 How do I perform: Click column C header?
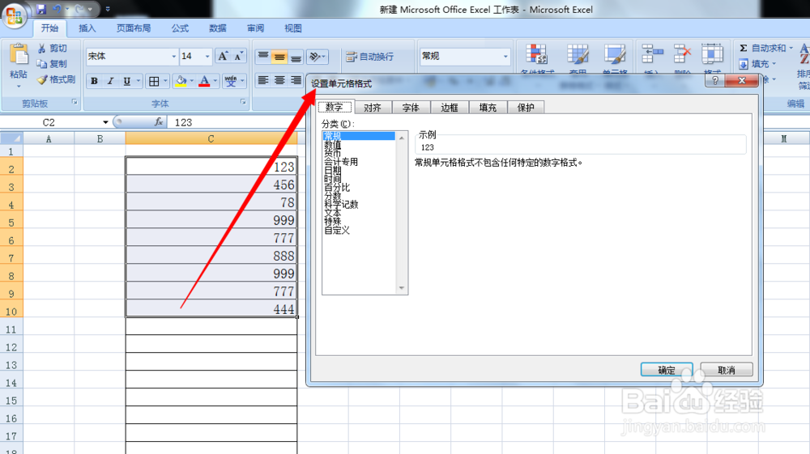point(211,138)
